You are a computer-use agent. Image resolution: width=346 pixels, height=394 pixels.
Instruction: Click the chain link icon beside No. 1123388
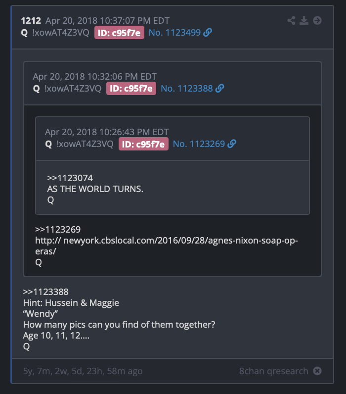tap(219, 89)
